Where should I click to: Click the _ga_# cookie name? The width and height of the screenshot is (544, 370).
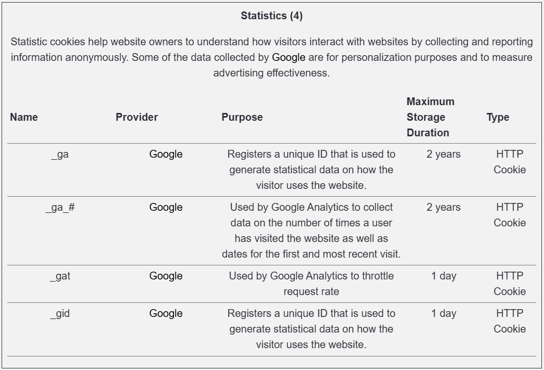60,207
